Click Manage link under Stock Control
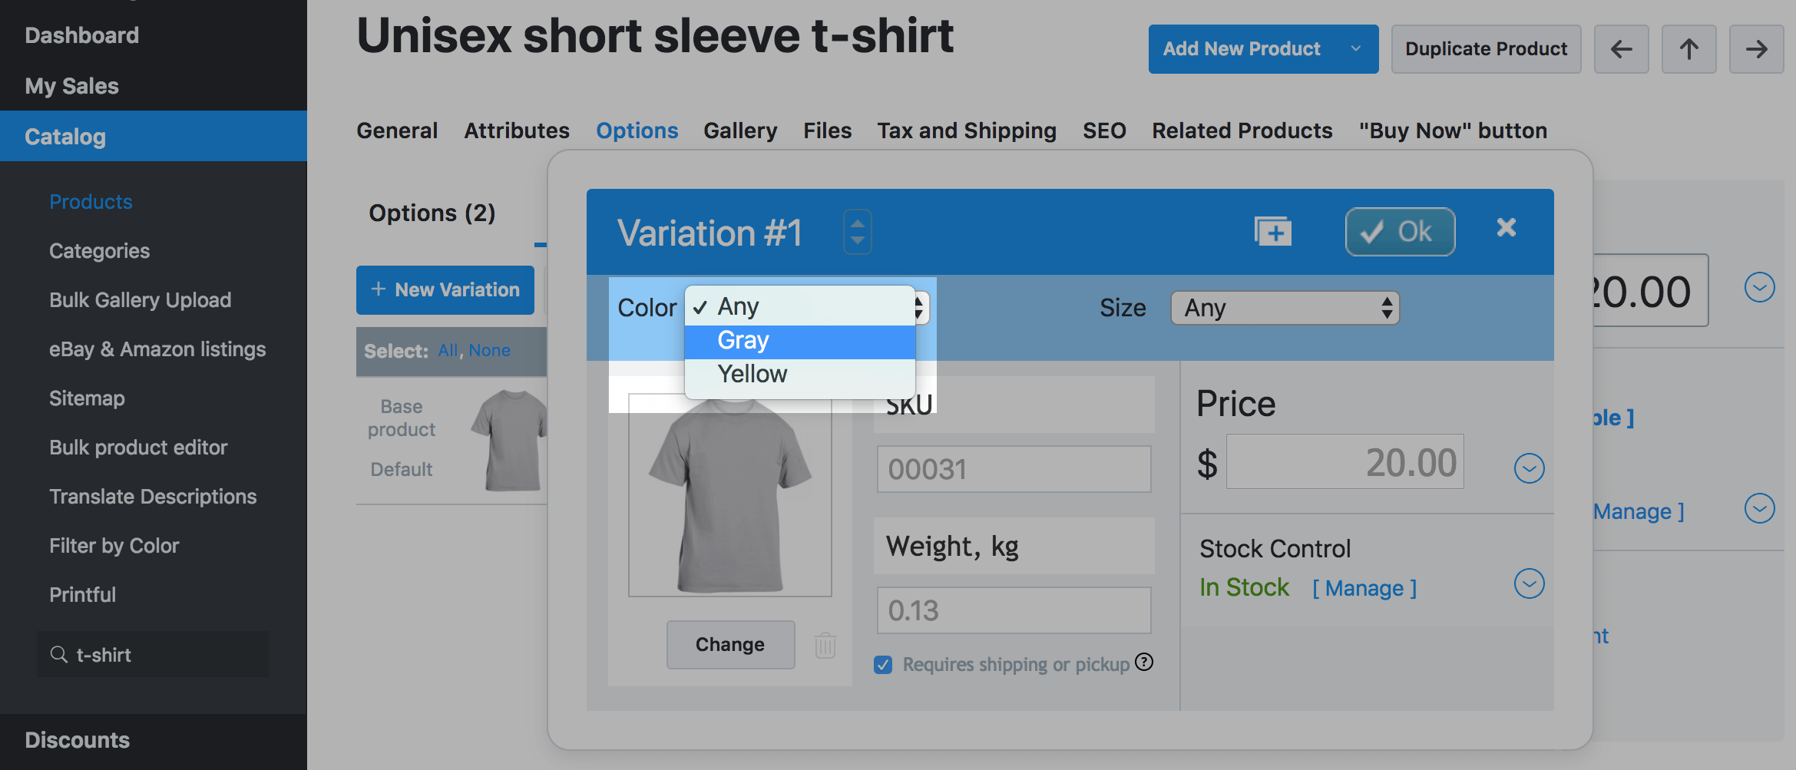This screenshot has height=770, width=1796. [x=1364, y=588]
